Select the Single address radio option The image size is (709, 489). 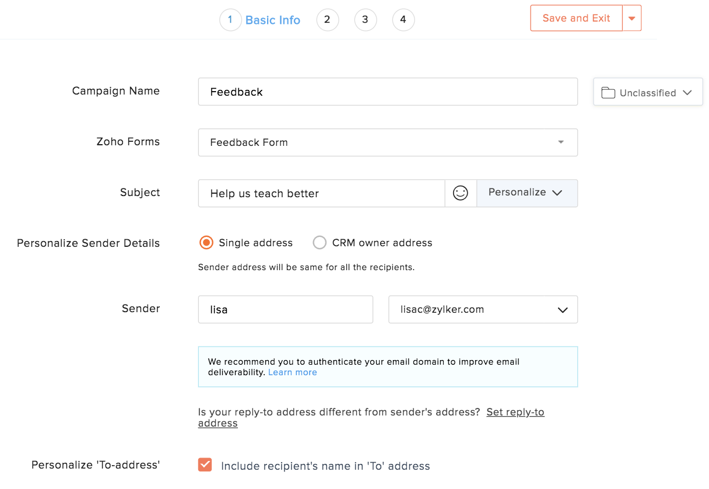(206, 243)
